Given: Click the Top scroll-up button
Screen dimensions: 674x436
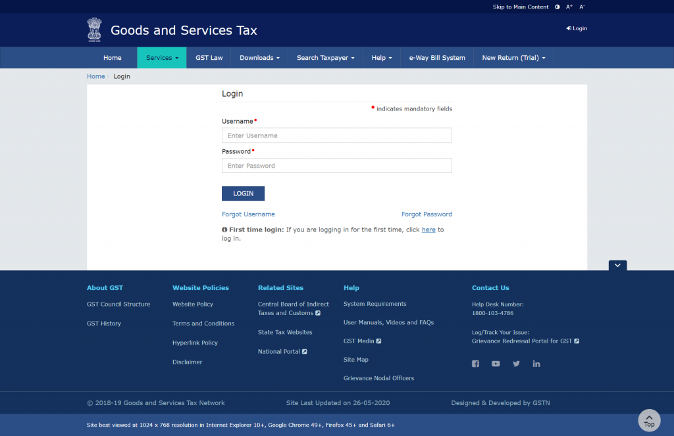Looking at the screenshot, I should (649, 420).
